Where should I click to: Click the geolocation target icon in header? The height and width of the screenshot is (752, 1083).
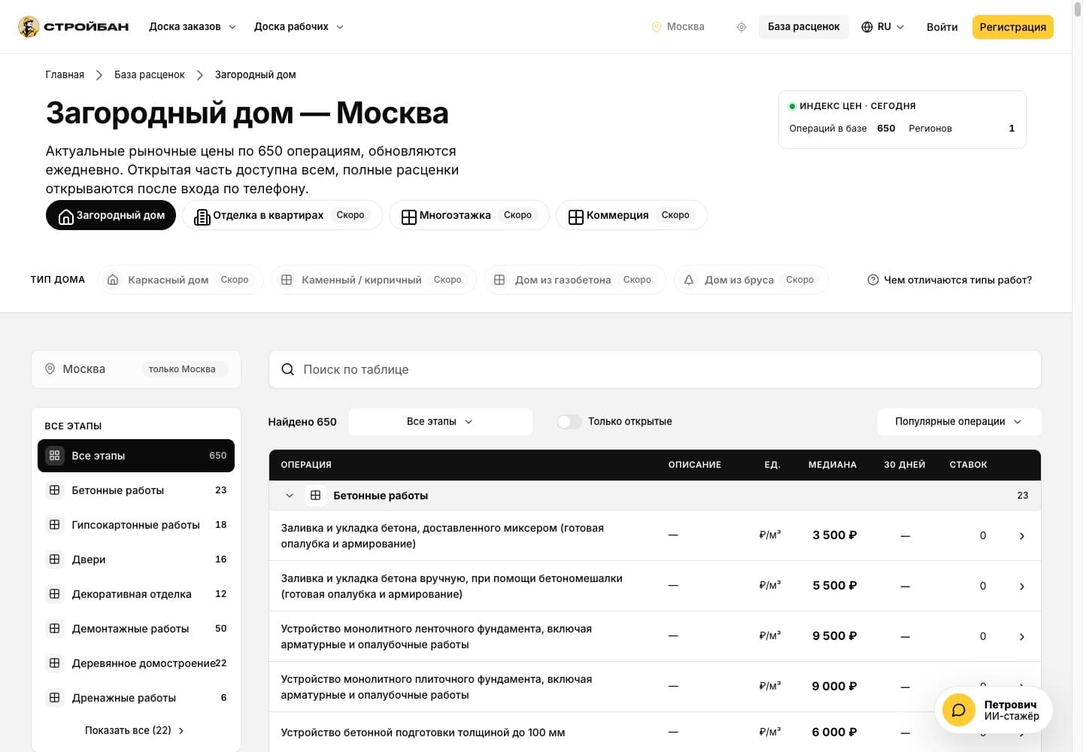(742, 27)
